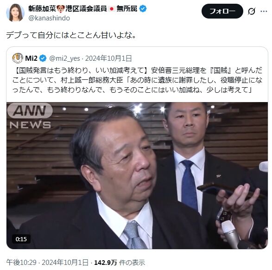Click the timestamp 午後10:29 · 2024年10月1日
Image resolution: width=272 pixels, height=270 pixels.
point(47,263)
